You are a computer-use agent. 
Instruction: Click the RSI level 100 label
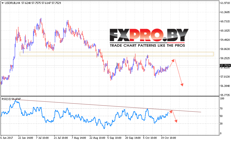[x=222, y=99]
